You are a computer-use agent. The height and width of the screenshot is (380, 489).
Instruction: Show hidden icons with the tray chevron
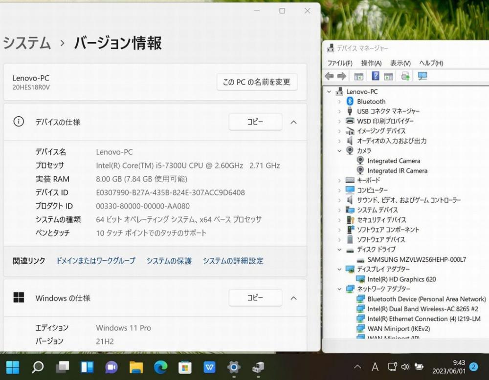358,367
